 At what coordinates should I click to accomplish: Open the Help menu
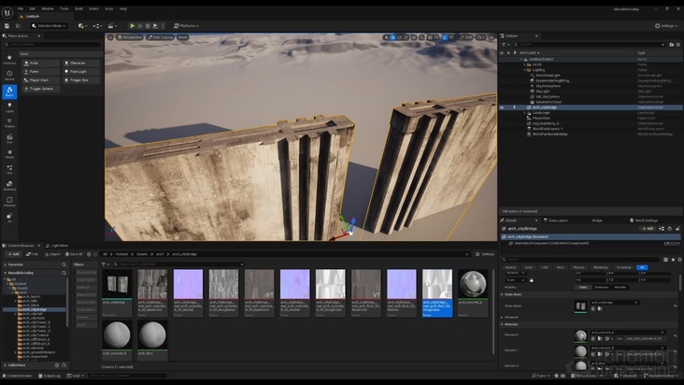123,8
